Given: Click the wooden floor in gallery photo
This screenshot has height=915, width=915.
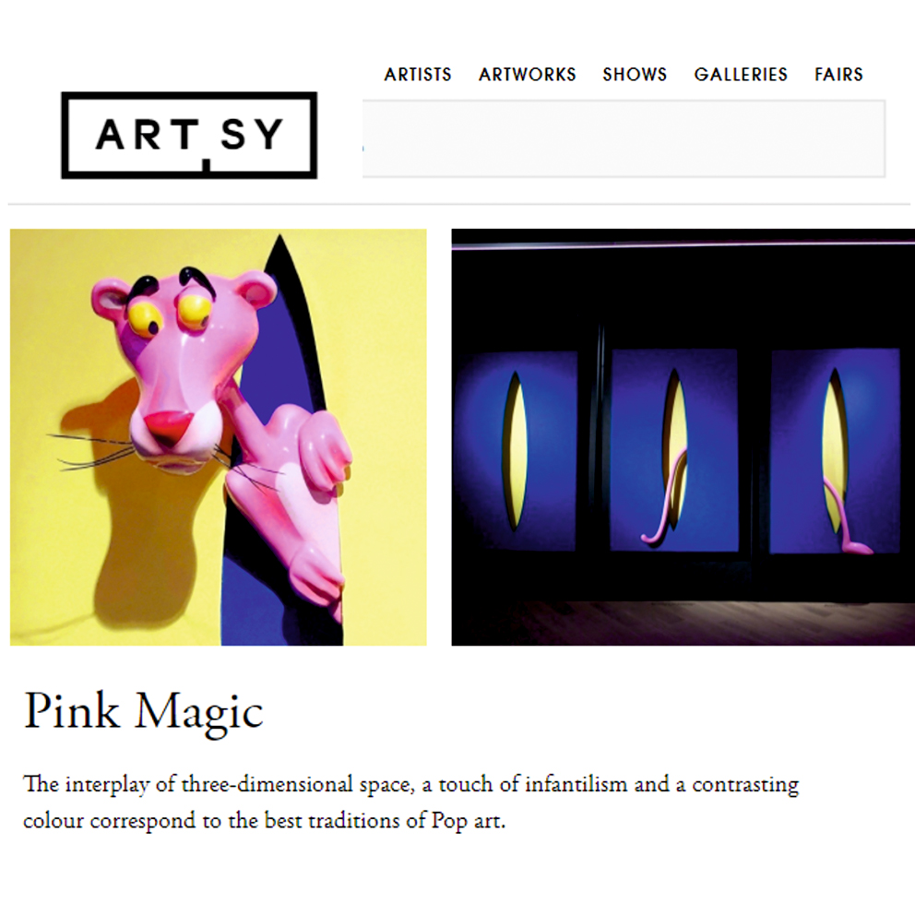Looking at the screenshot, I should click(x=683, y=624).
